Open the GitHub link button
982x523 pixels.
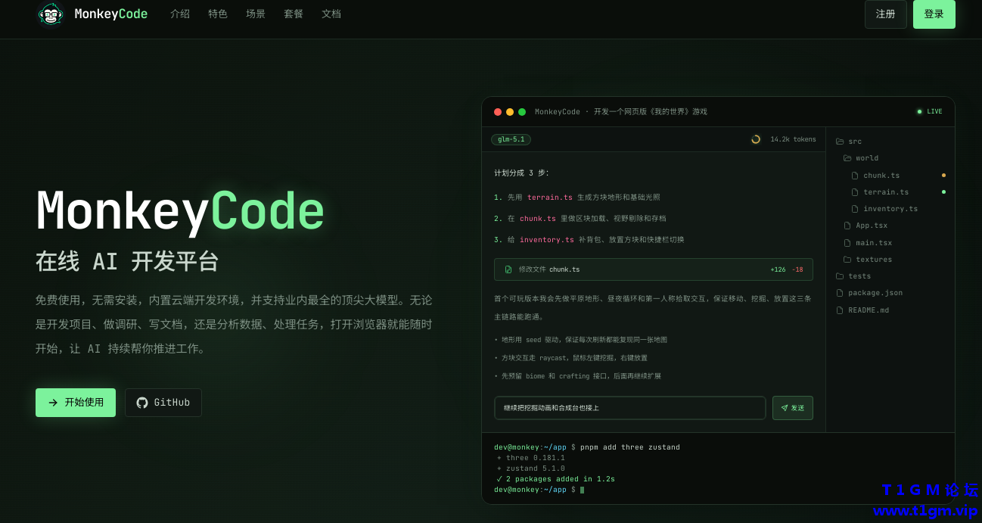(163, 403)
